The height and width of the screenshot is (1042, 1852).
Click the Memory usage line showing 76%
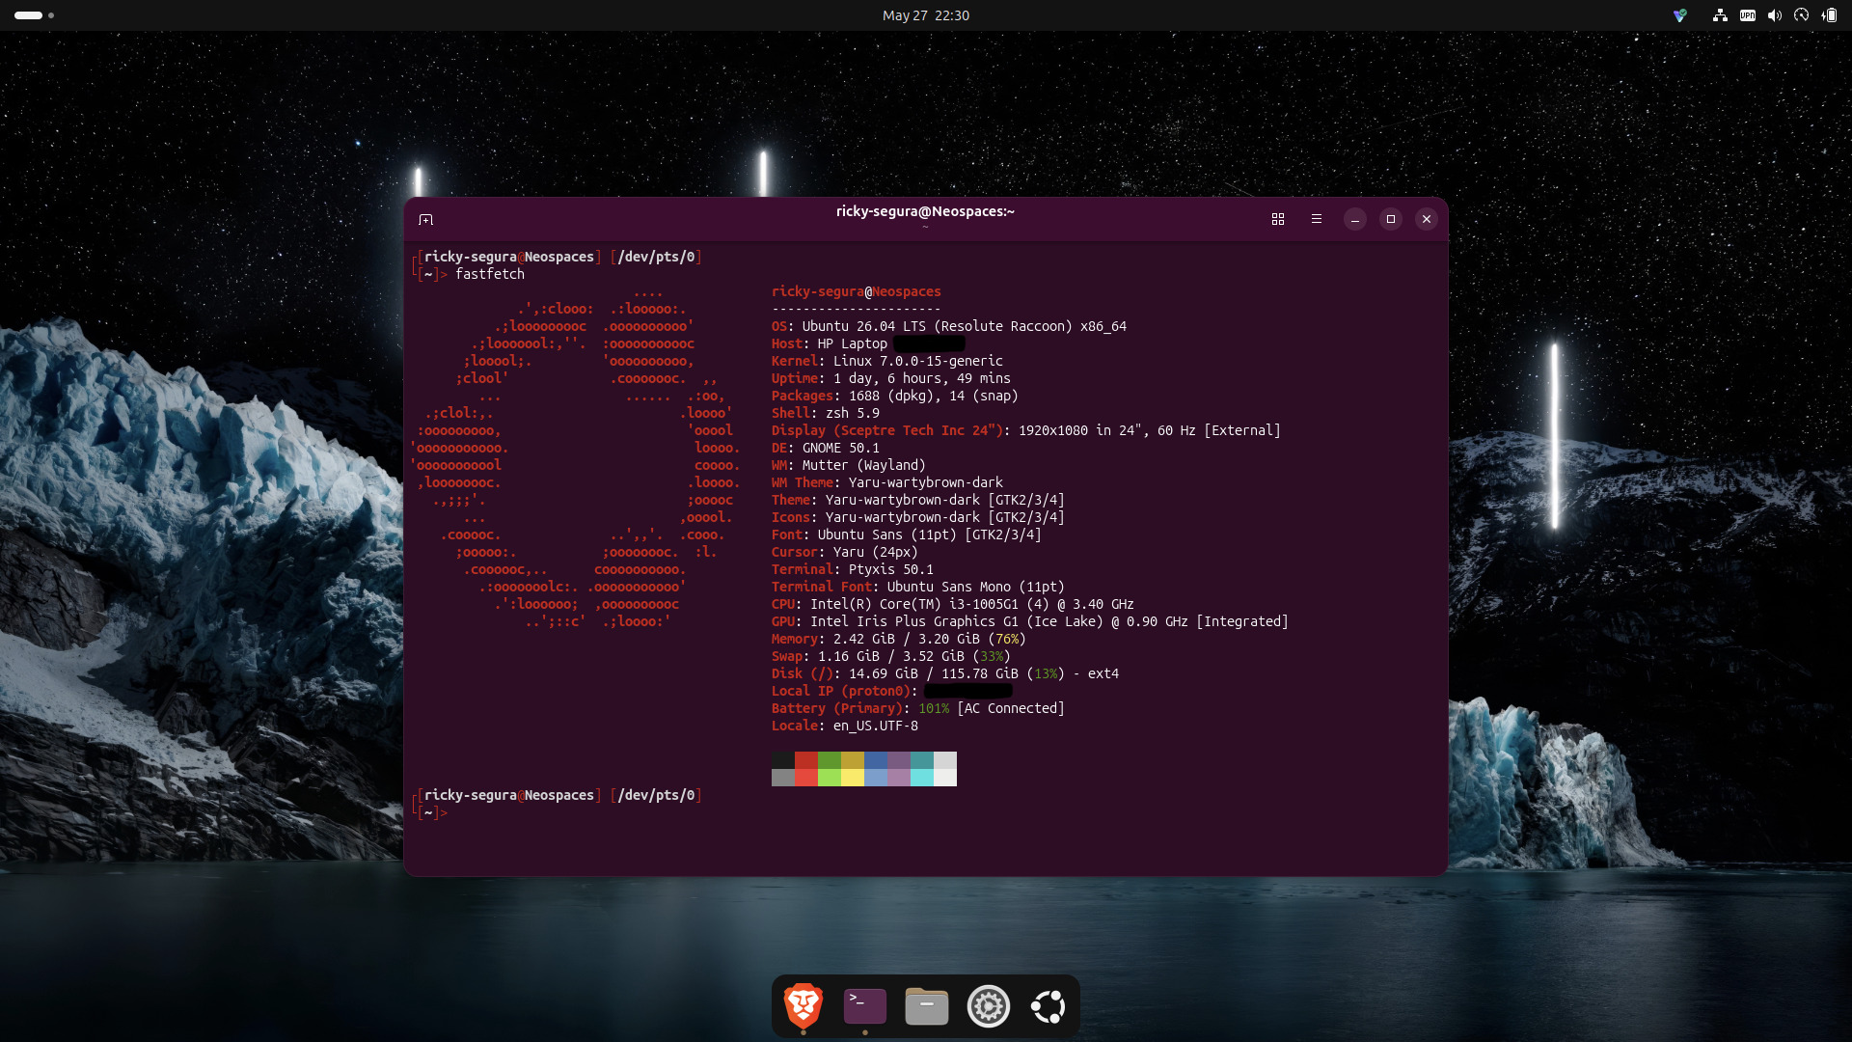click(899, 639)
